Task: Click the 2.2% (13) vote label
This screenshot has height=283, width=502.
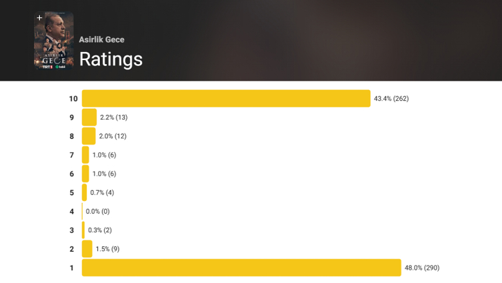Action: tap(113, 117)
